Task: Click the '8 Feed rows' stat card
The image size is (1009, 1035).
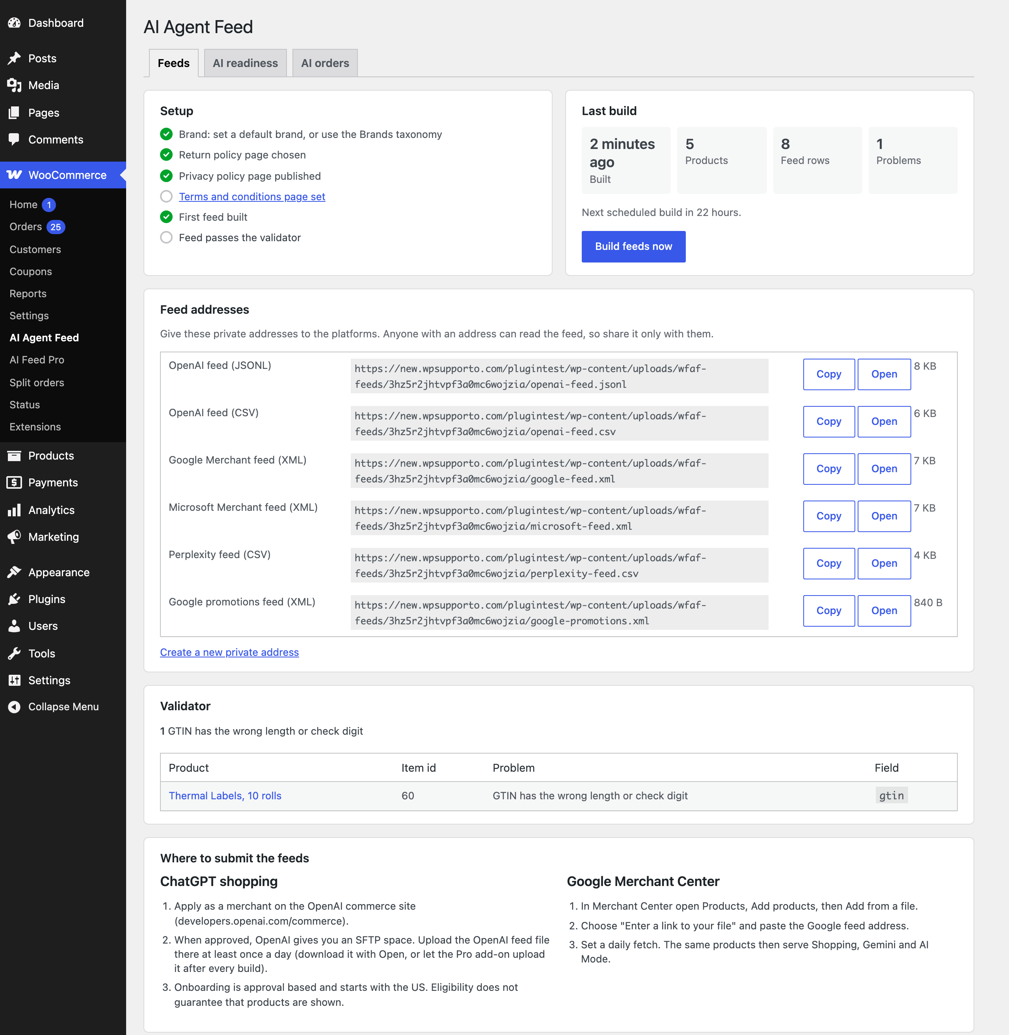Action: click(x=817, y=160)
